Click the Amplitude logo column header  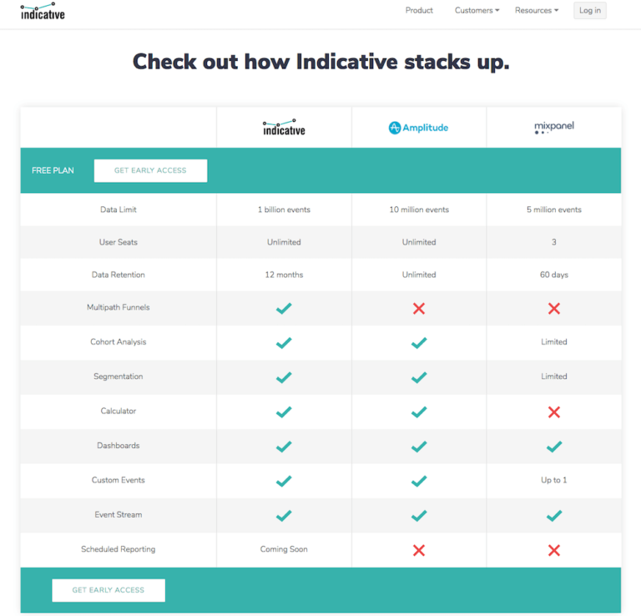click(x=419, y=128)
